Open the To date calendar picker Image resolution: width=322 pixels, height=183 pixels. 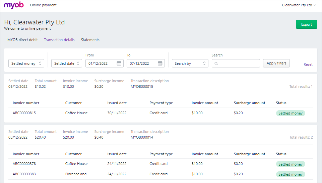(160, 63)
